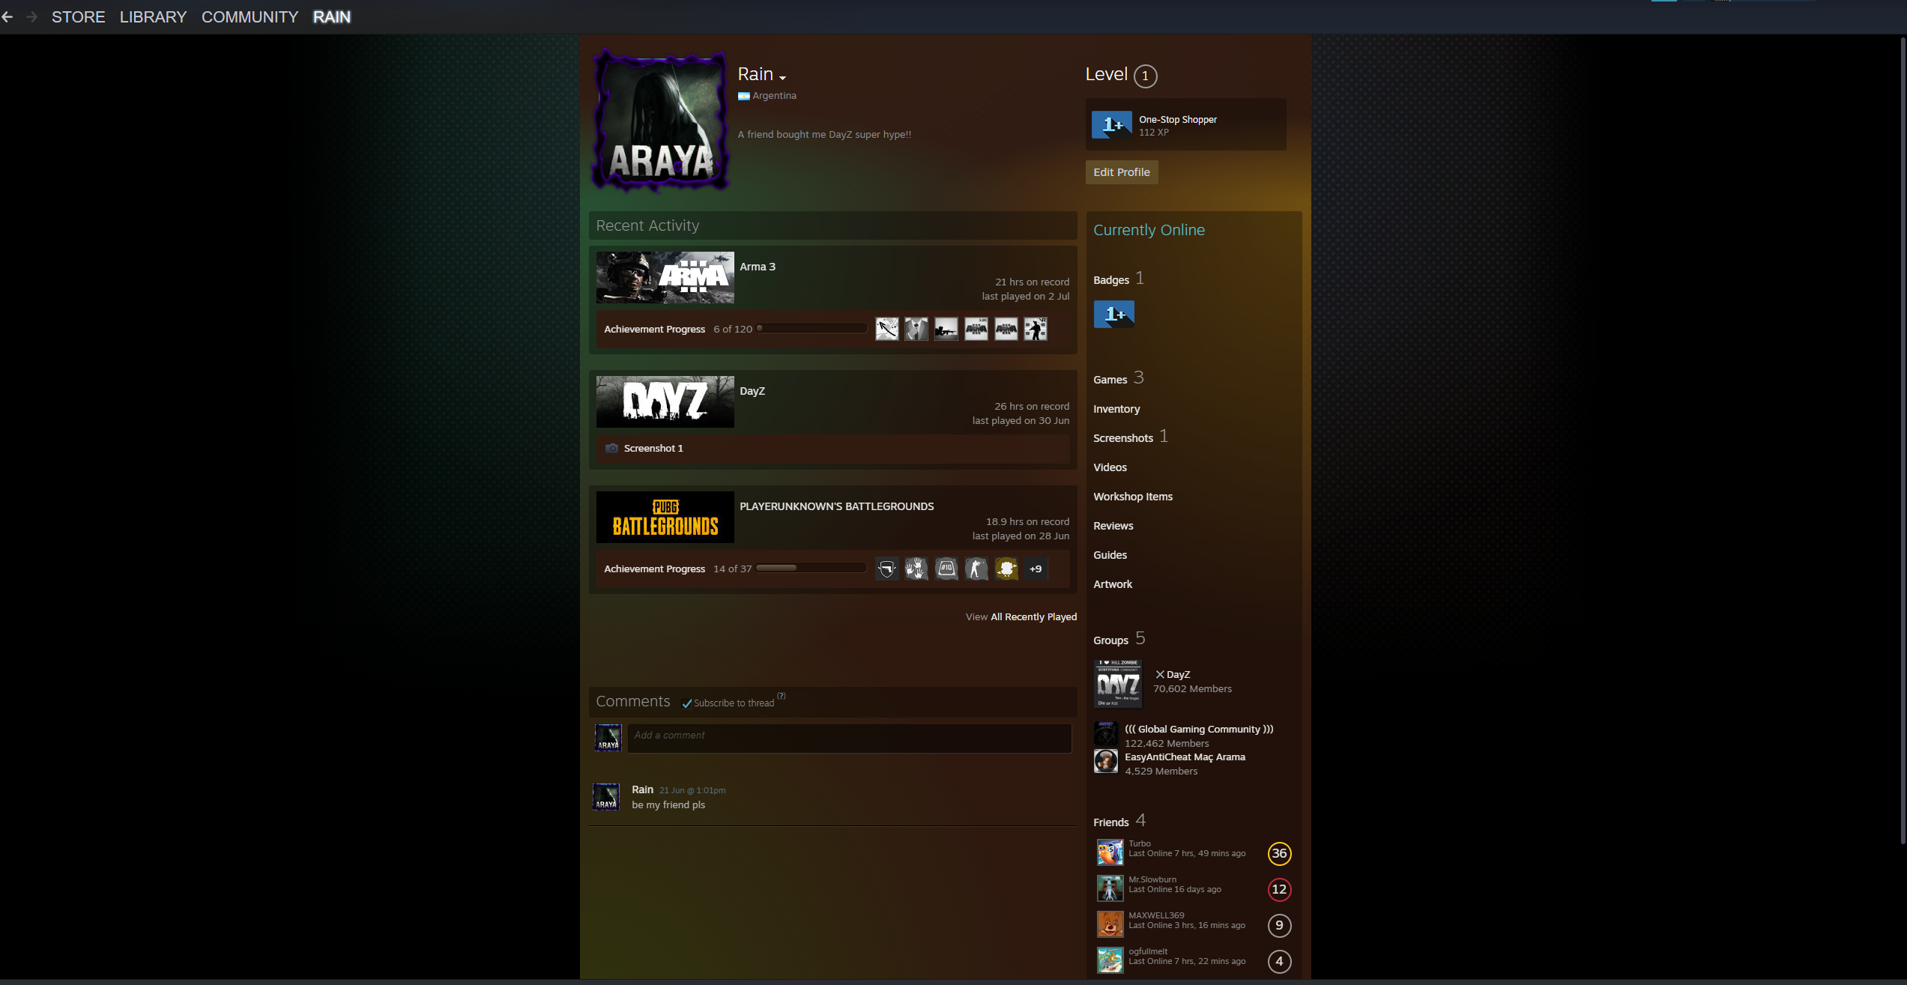The image size is (1907, 985).
Task: Open the Arma 3 title link
Action: point(758,267)
